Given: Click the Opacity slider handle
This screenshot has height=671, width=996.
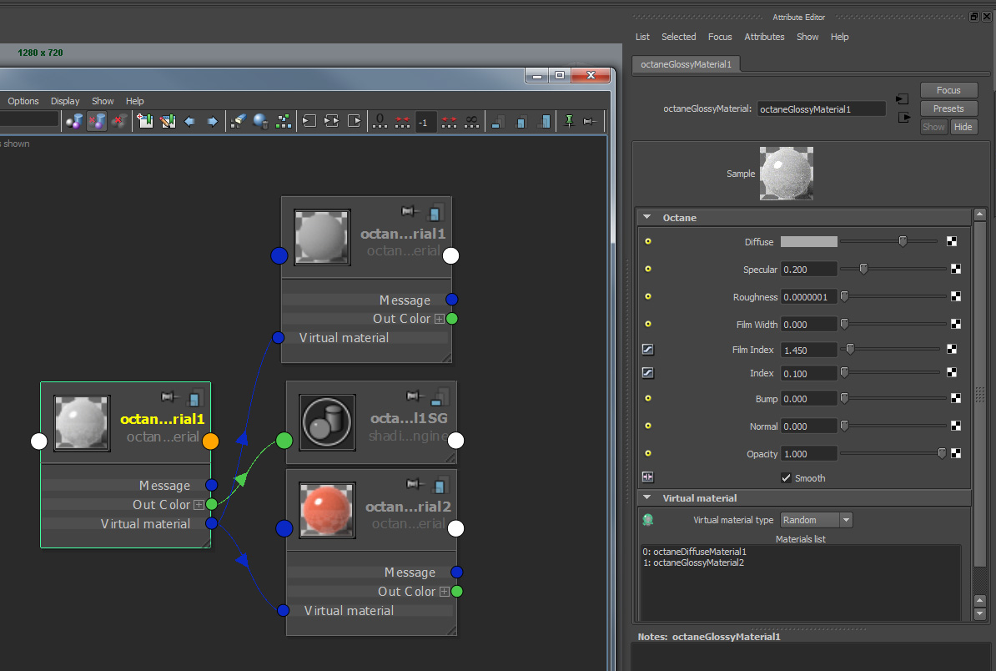Looking at the screenshot, I should (942, 454).
